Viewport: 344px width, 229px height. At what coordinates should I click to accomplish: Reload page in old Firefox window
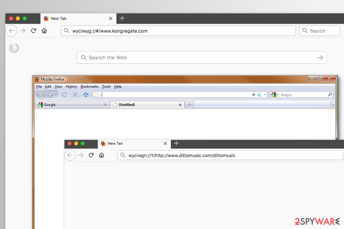click(x=64, y=95)
